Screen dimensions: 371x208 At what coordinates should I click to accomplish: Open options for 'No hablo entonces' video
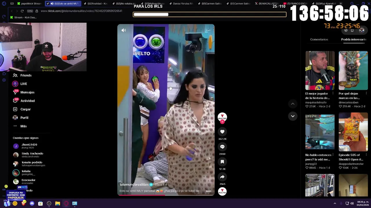click(x=333, y=155)
